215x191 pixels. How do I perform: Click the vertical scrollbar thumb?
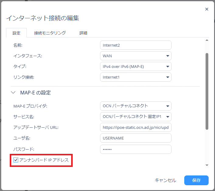[207, 91]
